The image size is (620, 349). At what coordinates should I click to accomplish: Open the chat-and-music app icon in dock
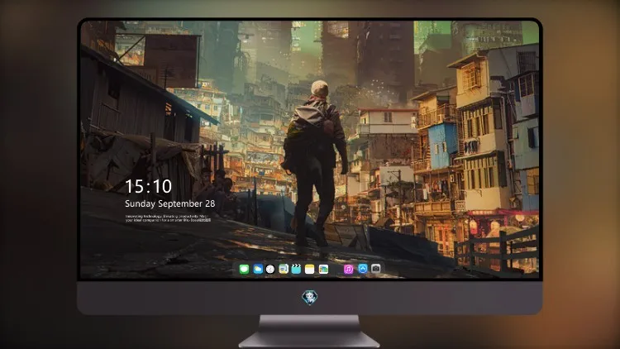284,269
